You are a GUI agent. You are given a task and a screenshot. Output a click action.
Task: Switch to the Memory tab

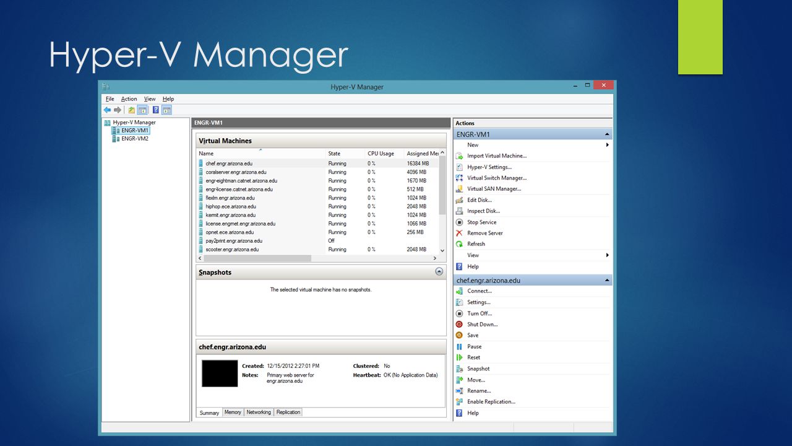233,413
